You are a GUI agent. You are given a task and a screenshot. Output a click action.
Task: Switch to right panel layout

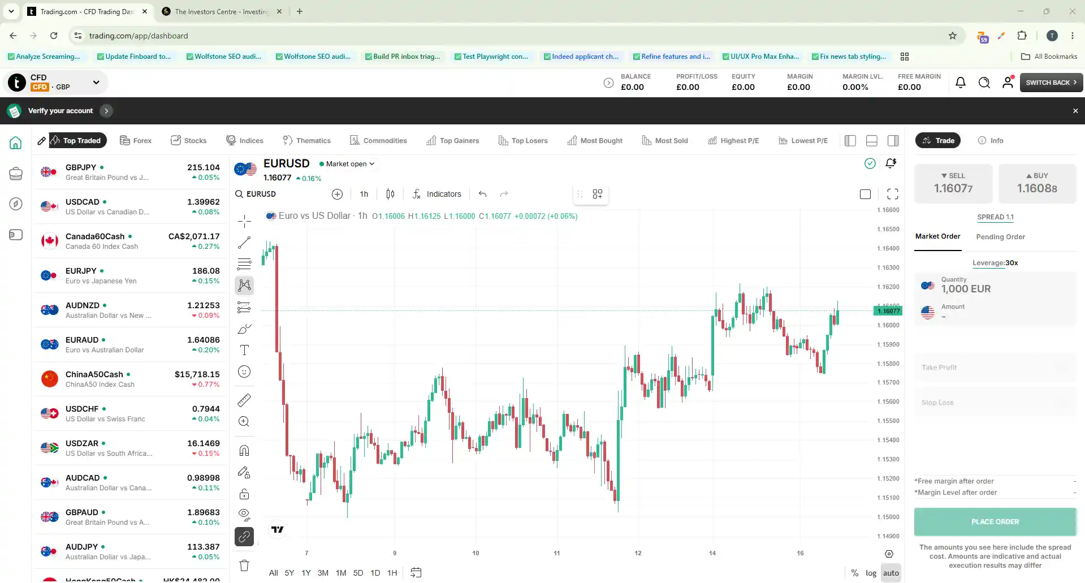pyautogui.click(x=893, y=141)
